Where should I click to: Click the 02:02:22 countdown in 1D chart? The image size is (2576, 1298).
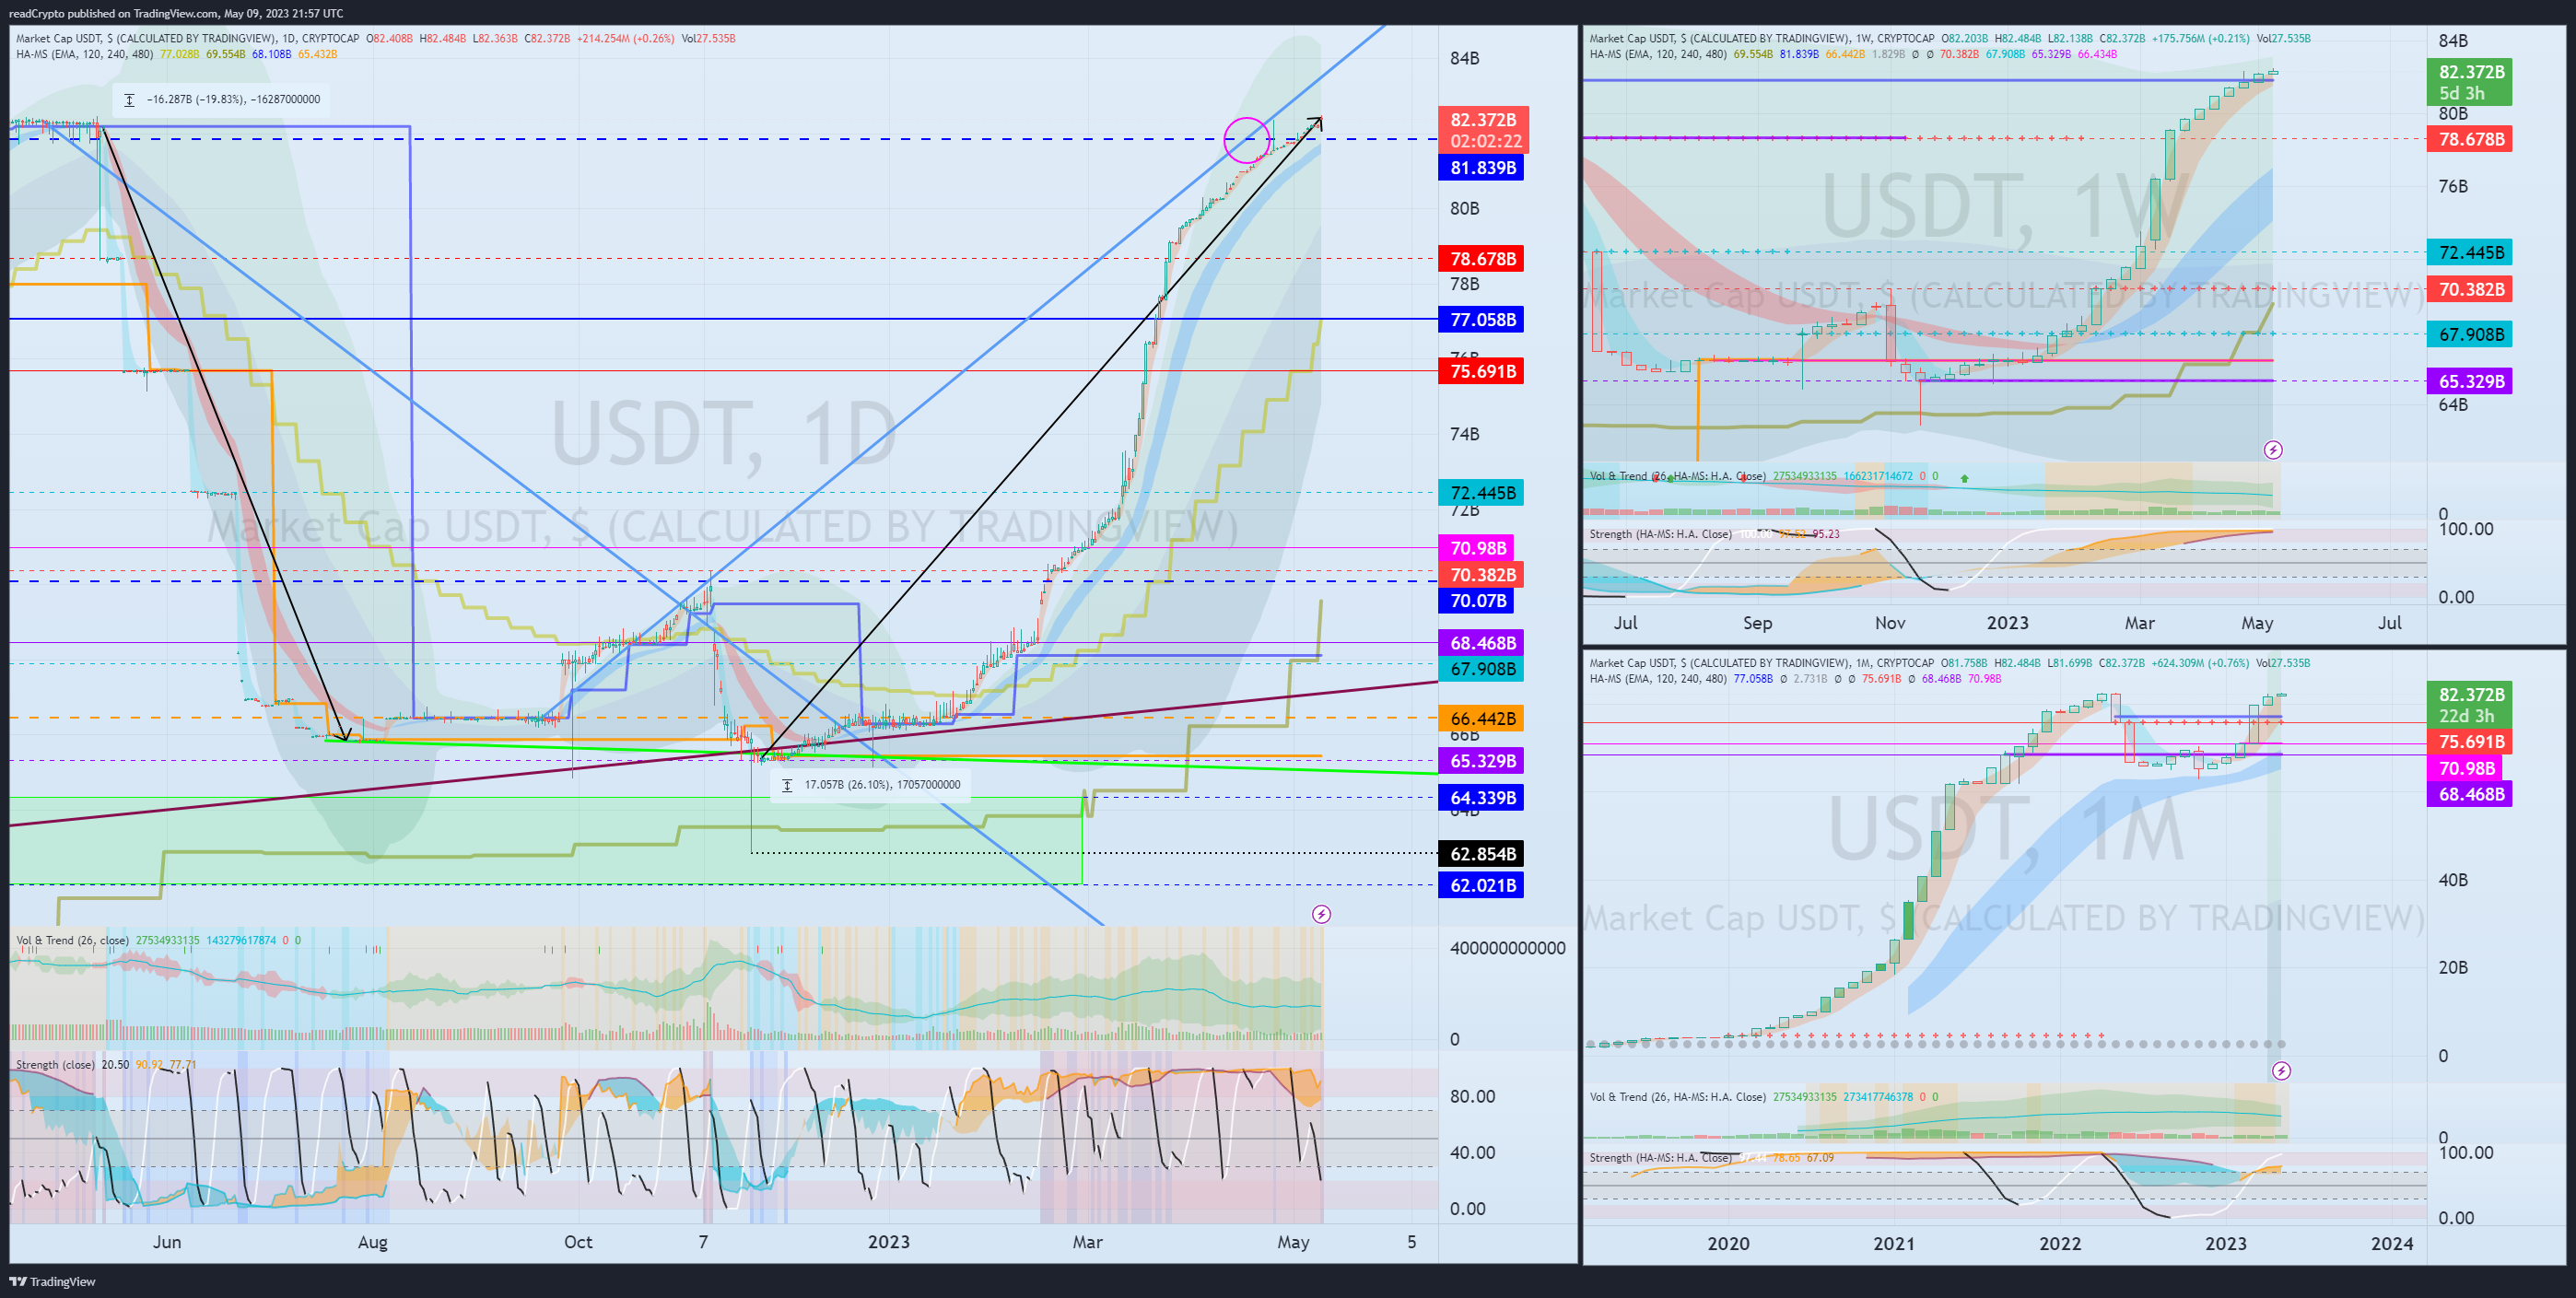1485,141
